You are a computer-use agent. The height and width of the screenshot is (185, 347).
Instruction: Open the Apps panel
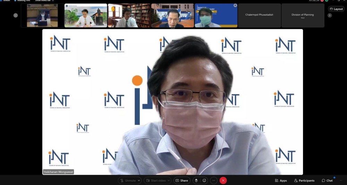click(281, 181)
